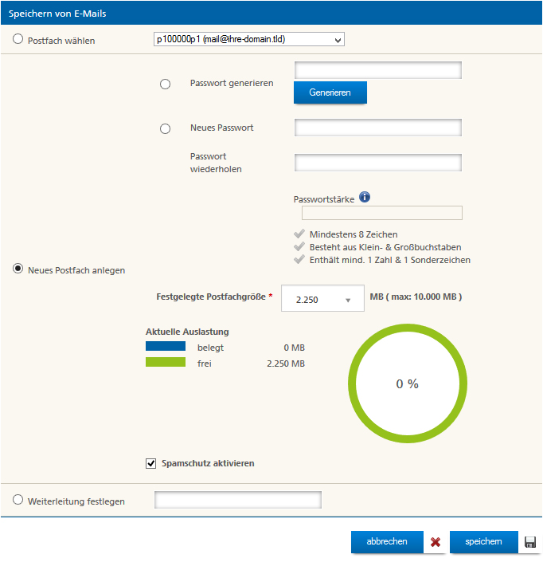Click the Generieren button
Viewport: 543px width, 566px height.
click(x=330, y=92)
